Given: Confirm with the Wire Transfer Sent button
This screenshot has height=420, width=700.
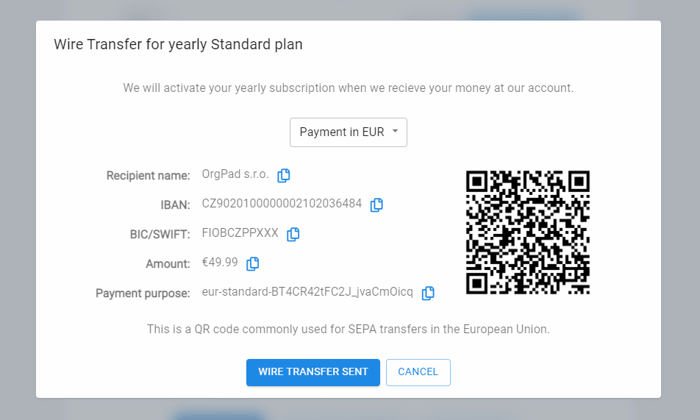Looking at the screenshot, I should [313, 372].
